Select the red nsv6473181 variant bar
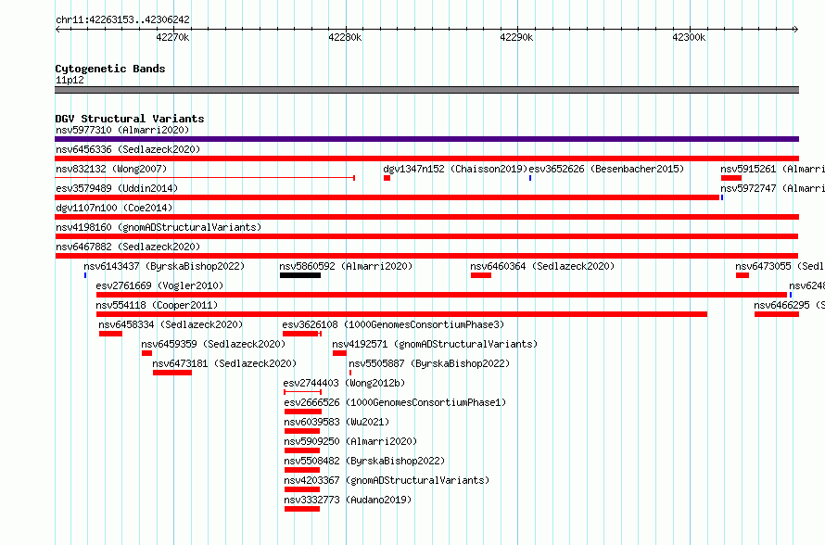Screen dimensions: 825x545 [x=172, y=373]
